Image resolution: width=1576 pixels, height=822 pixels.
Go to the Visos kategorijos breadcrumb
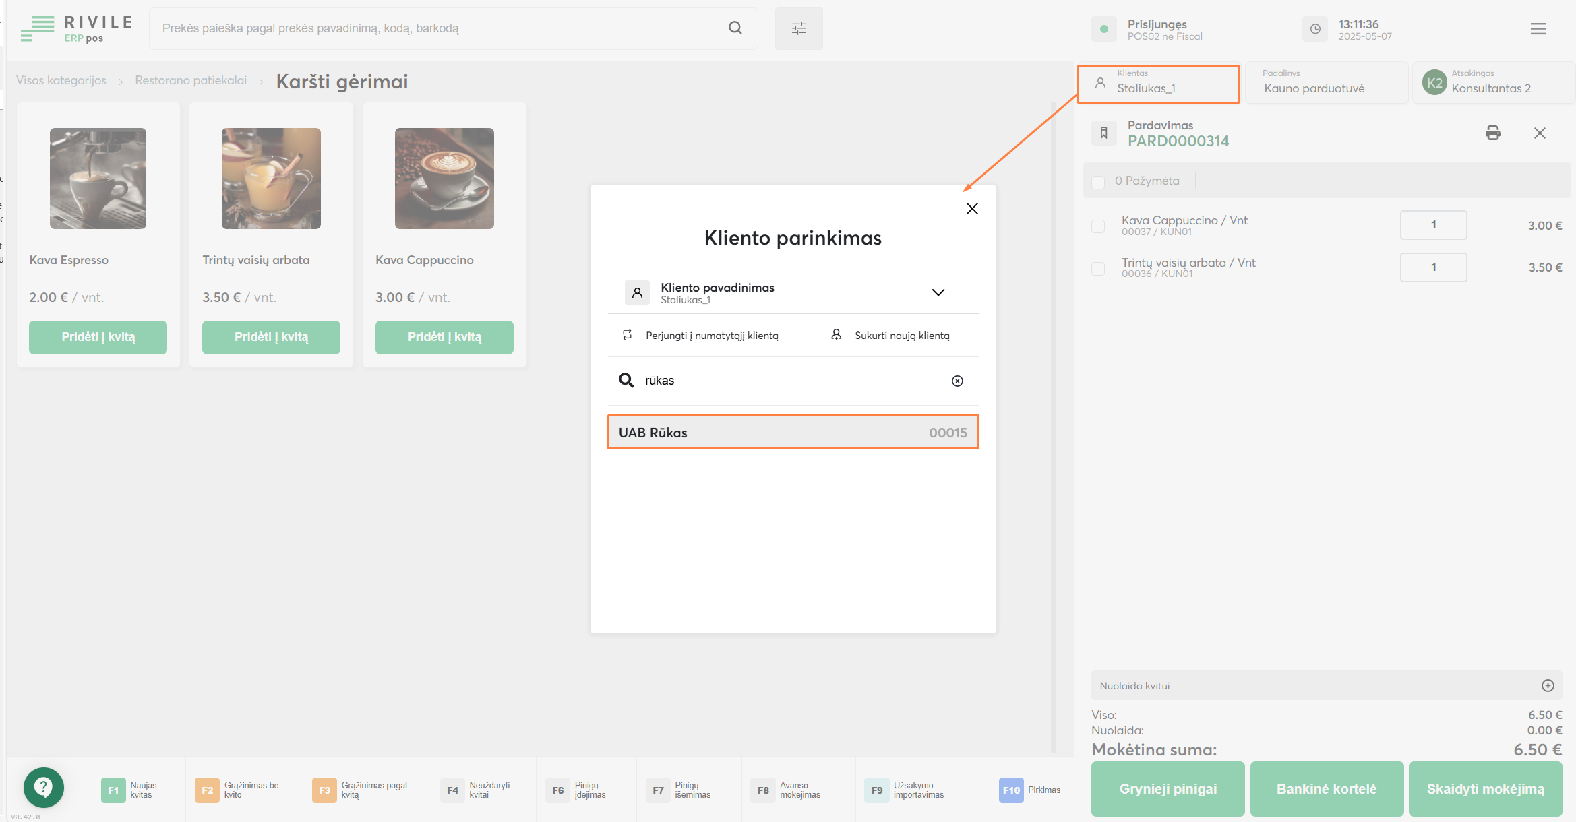point(61,80)
